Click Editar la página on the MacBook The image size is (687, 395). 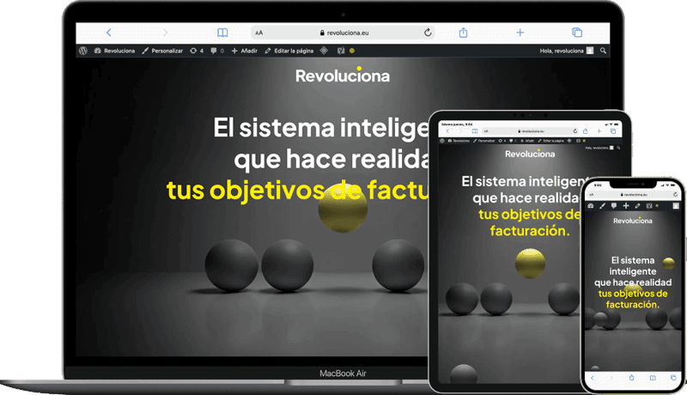(x=289, y=51)
